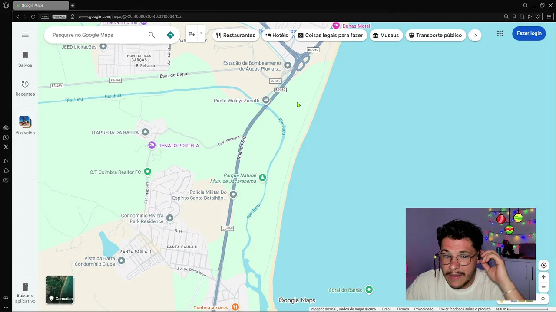Click the Vista da Barra Condomínio marker

click(122, 261)
